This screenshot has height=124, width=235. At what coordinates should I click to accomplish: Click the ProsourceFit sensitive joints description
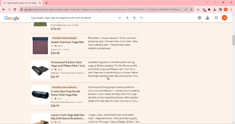pyautogui.click(x=113, y=69)
